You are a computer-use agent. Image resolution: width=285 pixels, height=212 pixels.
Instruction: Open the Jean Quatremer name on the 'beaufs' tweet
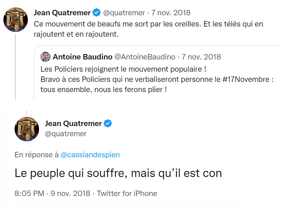tap(62, 13)
